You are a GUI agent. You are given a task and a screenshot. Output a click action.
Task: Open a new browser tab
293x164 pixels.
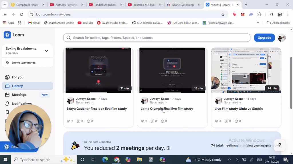246,5
